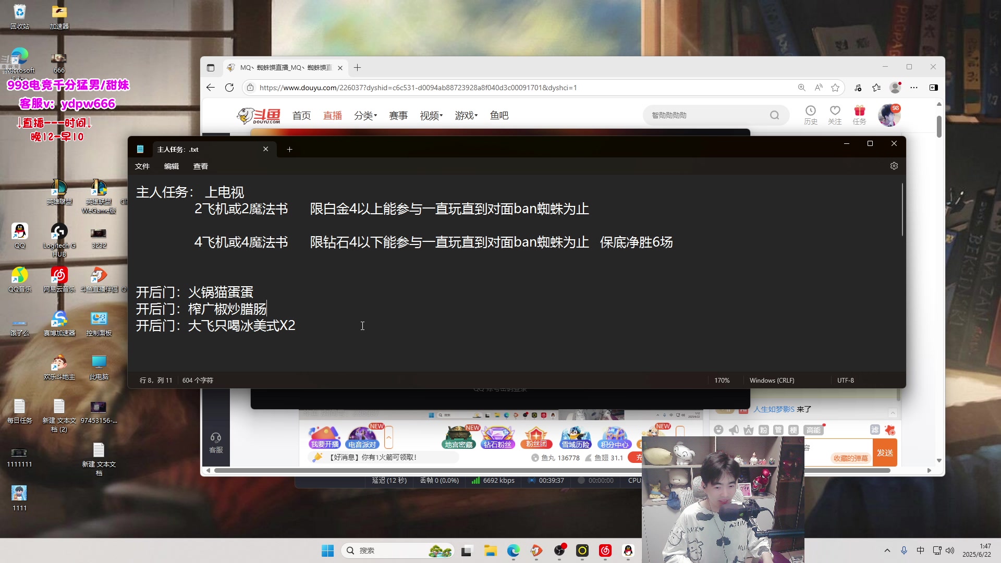Open the 编辑 menu in Notepad
Image resolution: width=1001 pixels, height=563 pixels.
tap(171, 166)
